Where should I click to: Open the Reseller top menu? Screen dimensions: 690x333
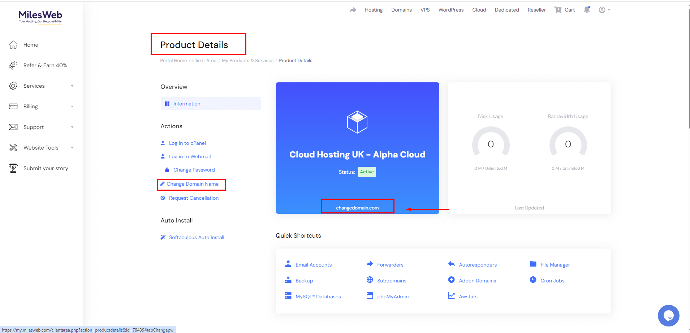coord(536,10)
